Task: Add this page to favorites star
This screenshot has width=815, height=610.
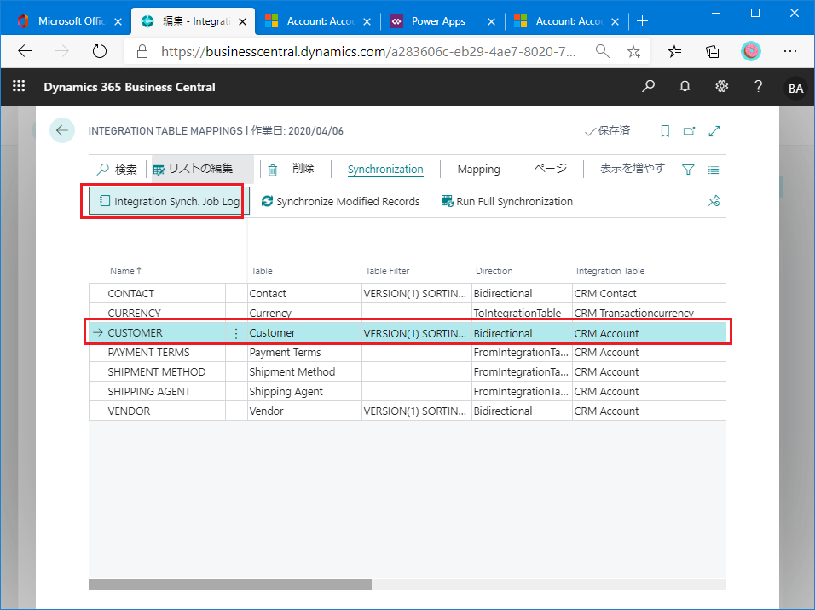Action: pyautogui.click(x=633, y=51)
